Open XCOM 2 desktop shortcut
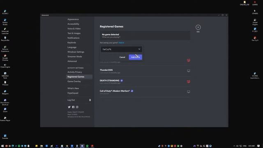Screen dimensions: 263x148 (x=5, y=12)
